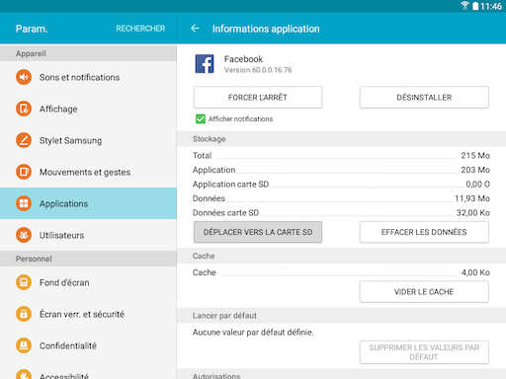
Task: Open the Facebook app icon
Action: 205,64
